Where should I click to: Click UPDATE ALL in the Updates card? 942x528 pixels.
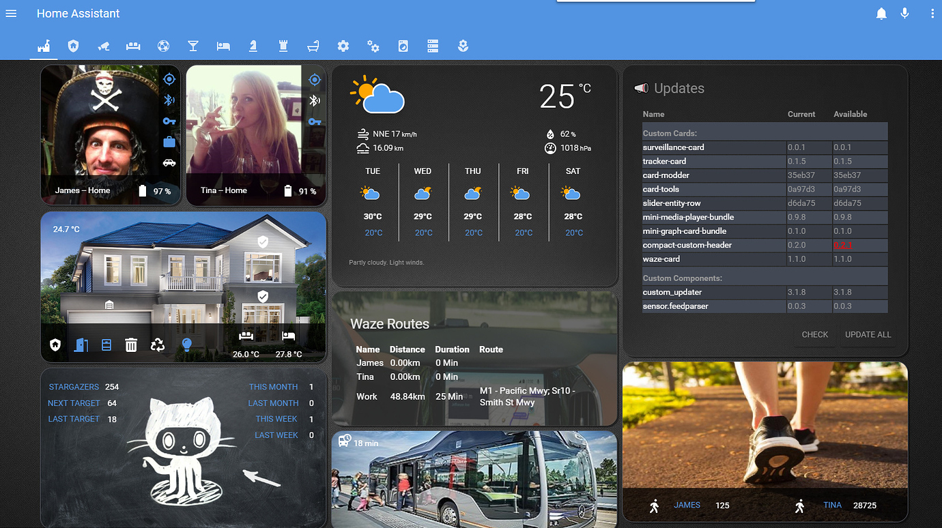868,334
